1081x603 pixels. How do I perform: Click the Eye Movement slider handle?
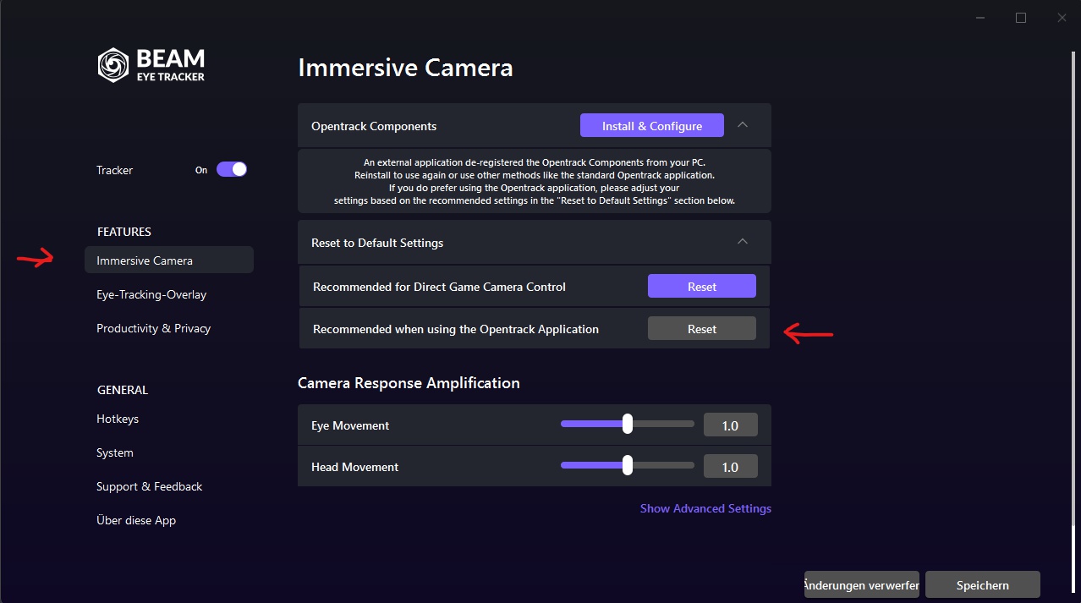[x=627, y=424]
